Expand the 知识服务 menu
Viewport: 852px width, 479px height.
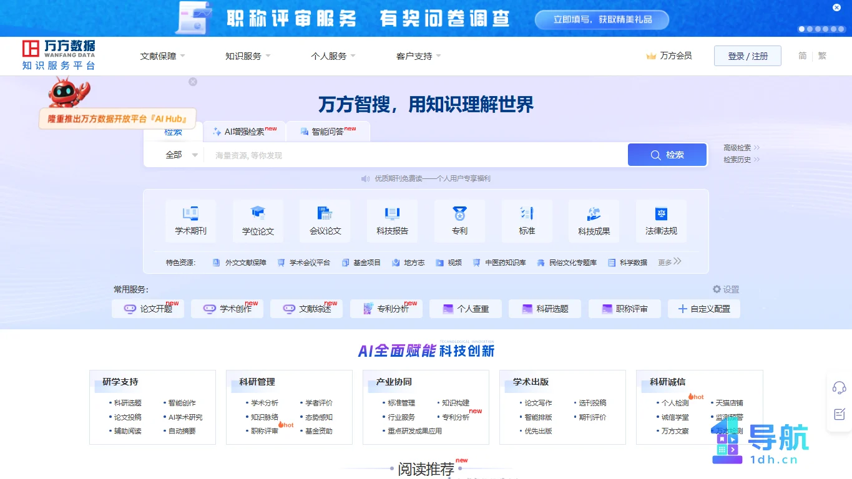click(x=248, y=56)
